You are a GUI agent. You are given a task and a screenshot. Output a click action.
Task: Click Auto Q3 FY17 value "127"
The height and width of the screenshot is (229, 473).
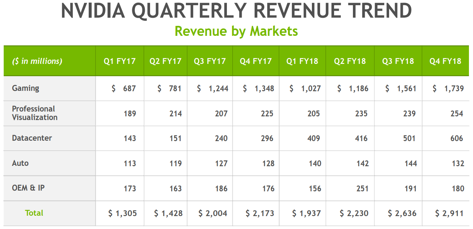[221, 164]
